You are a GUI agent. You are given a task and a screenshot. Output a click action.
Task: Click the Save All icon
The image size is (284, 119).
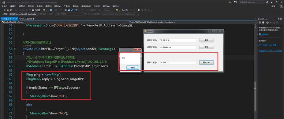[x=72, y=10]
